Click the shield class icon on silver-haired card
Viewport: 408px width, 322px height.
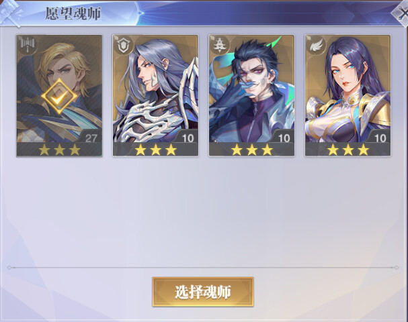124,46
